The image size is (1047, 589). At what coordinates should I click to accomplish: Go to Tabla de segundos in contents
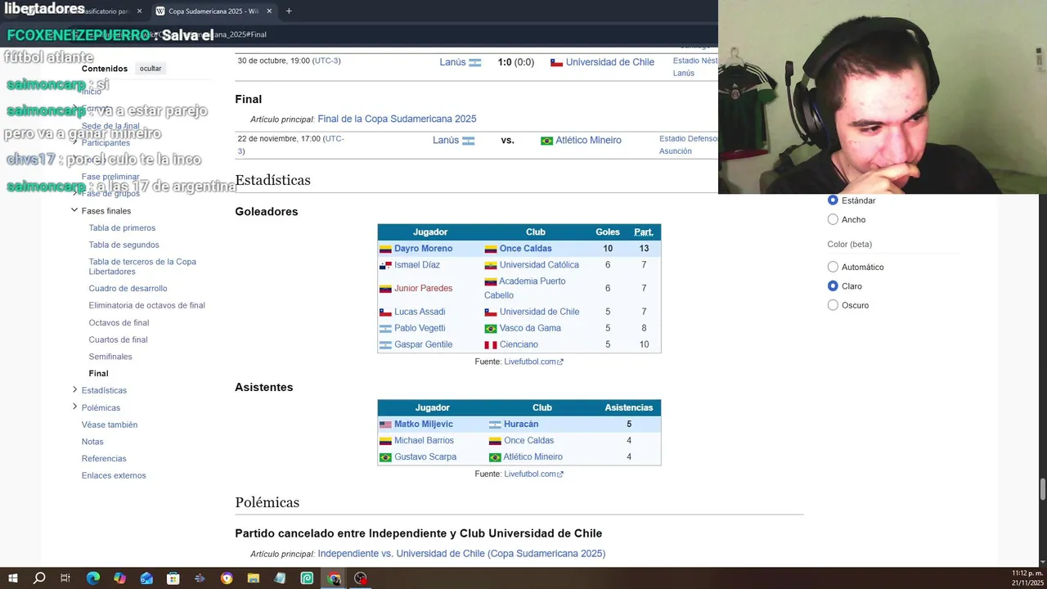124,245
